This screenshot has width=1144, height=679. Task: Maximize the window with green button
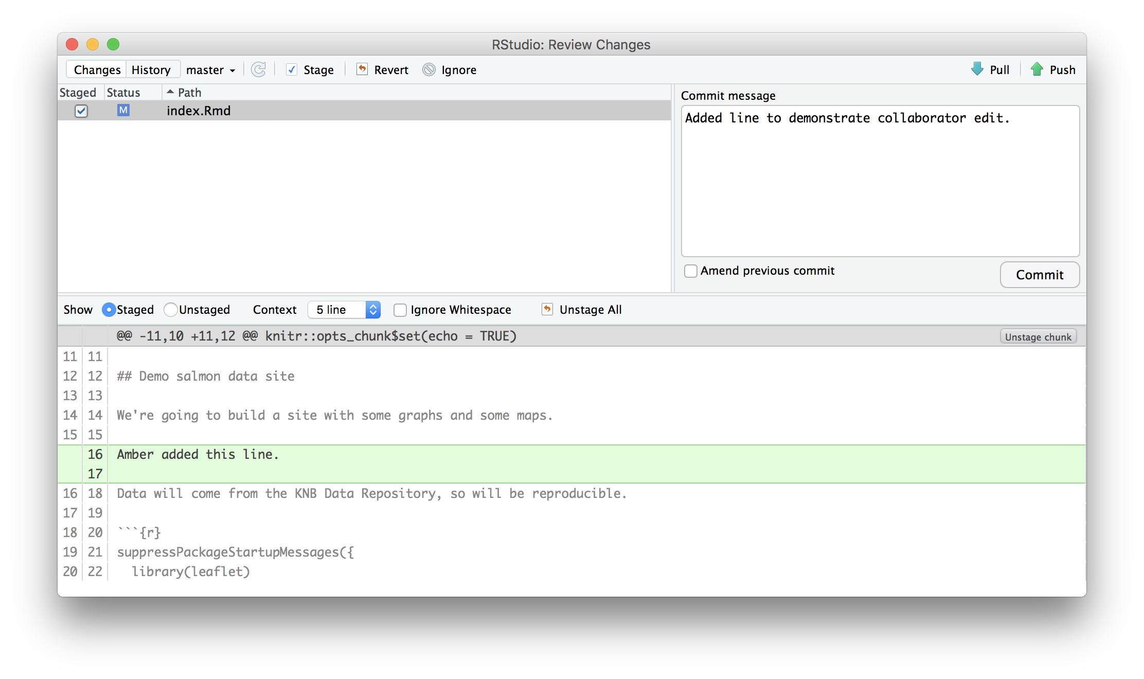pos(113,44)
